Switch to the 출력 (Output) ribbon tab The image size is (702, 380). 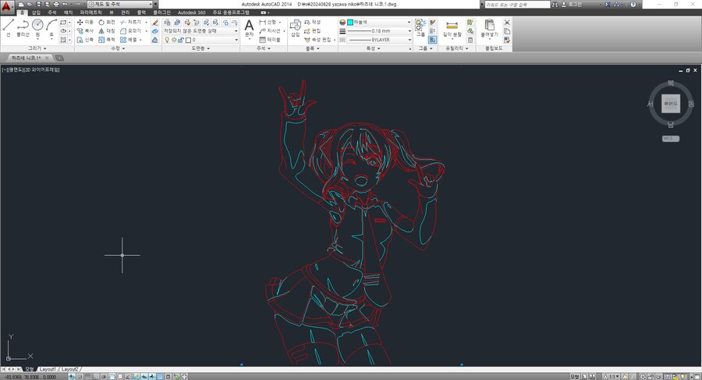click(141, 12)
